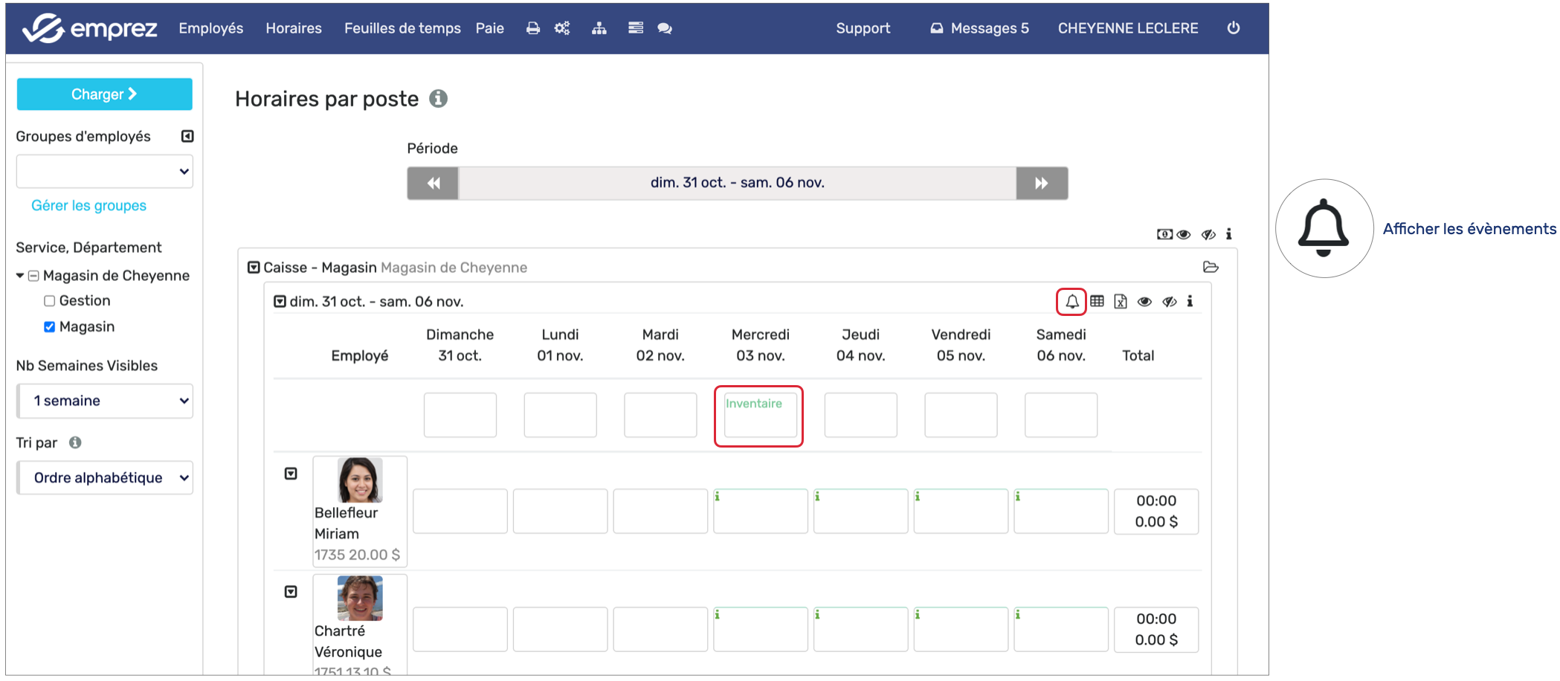Screen dimensions: 1560x681
Task: Expand the Bellefleur Miriam row toggle
Action: [x=291, y=474]
